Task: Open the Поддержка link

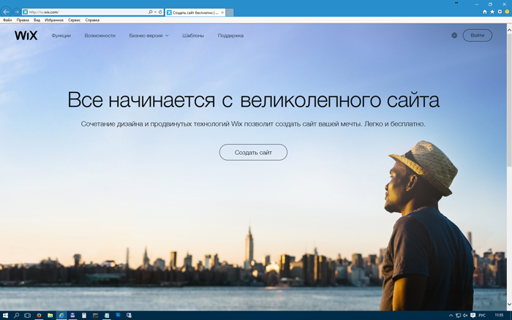Action: pos(230,36)
